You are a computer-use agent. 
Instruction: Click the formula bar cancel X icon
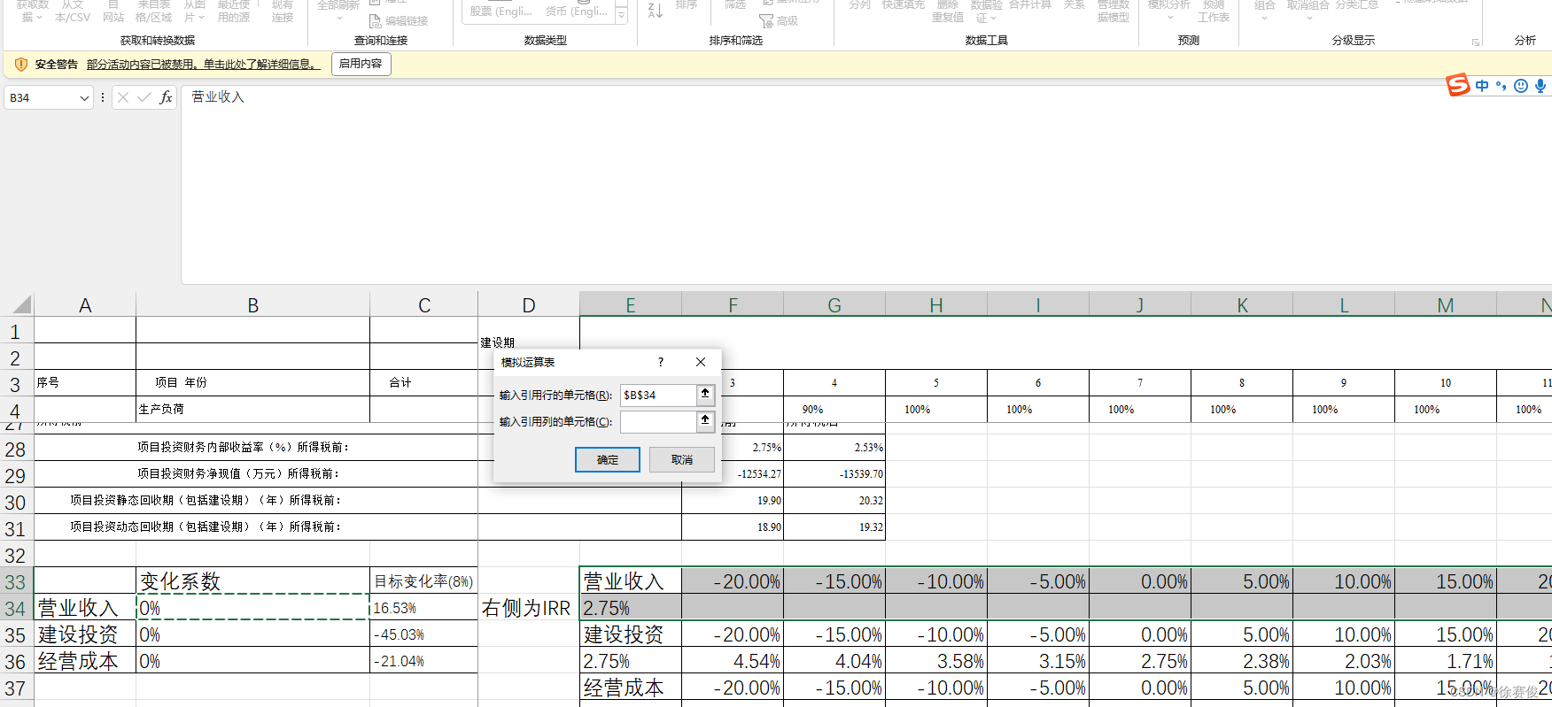coord(123,97)
